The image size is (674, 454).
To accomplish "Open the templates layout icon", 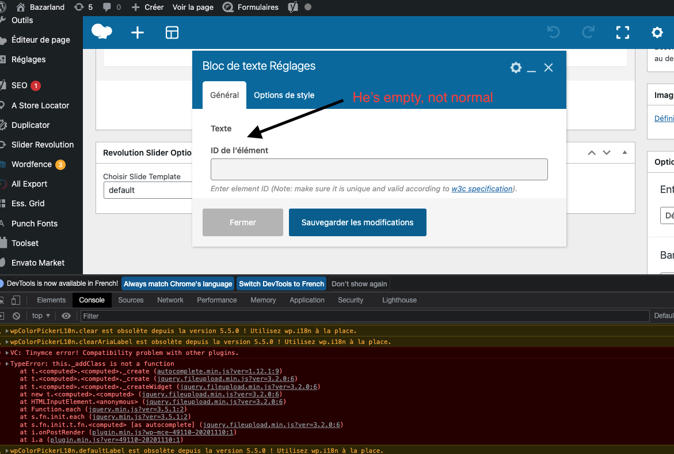I will point(172,32).
